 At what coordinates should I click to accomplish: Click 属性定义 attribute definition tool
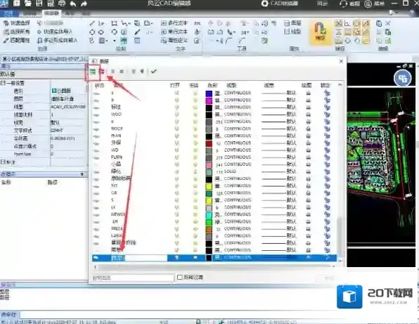point(174,40)
